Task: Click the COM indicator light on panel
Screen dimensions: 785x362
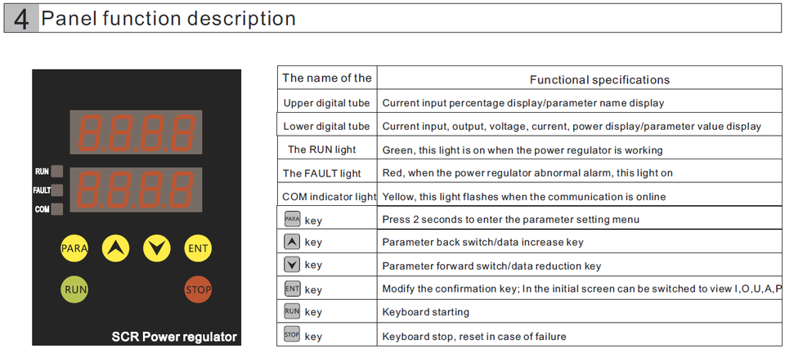Action: (x=57, y=209)
